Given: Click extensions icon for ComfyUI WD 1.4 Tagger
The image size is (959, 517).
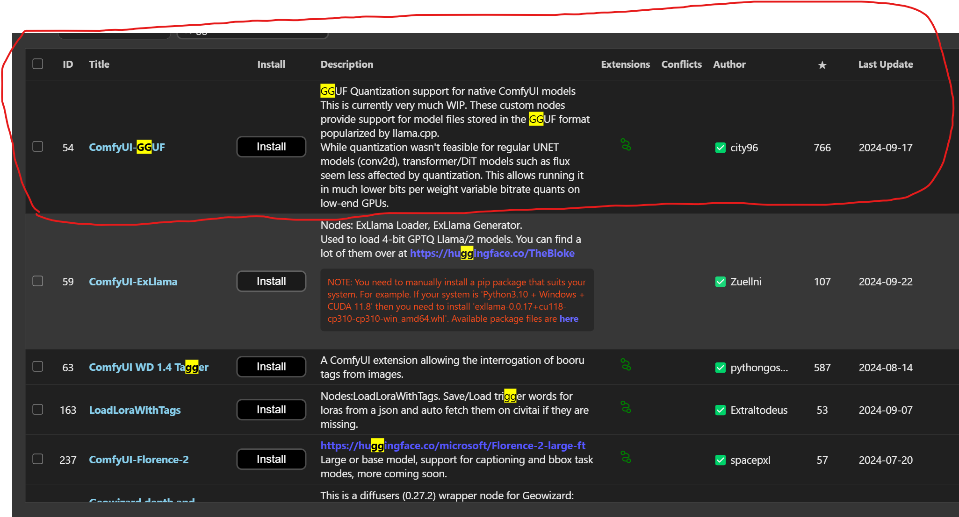Looking at the screenshot, I should (x=626, y=365).
